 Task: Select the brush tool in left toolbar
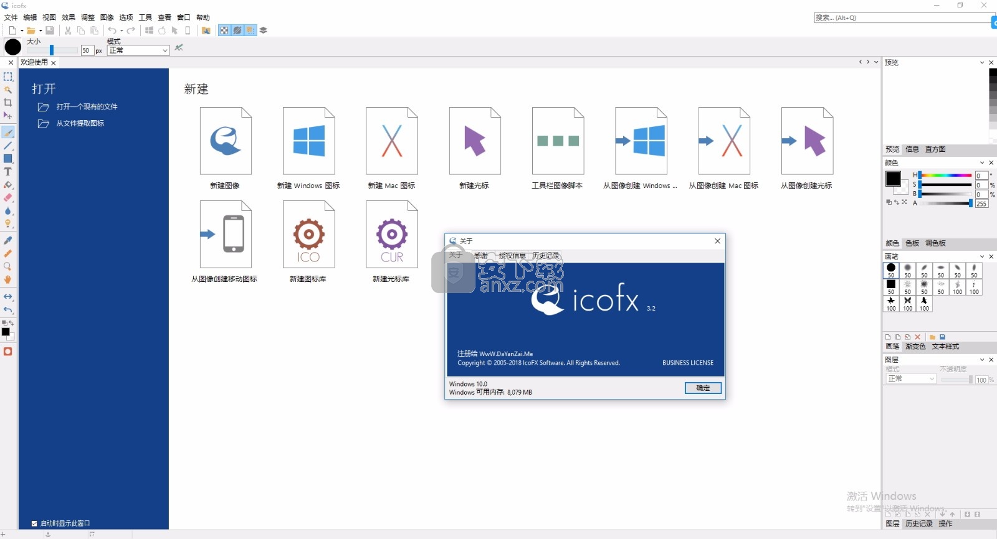(8, 133)
